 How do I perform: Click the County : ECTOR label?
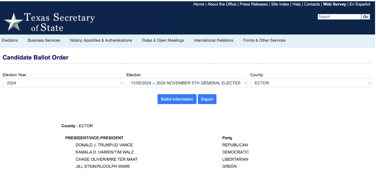click(77, 126)
